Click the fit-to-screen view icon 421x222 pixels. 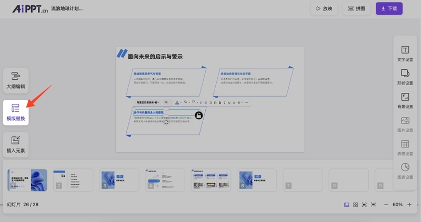pyautogui.click(x=373, y=205)
